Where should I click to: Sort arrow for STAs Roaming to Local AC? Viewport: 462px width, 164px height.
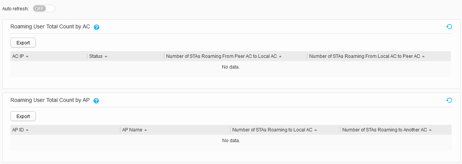pos(315,130)
